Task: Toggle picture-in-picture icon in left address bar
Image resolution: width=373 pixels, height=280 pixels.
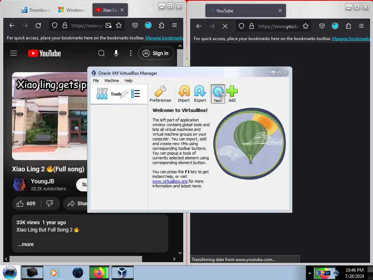Action: (109, 26)
